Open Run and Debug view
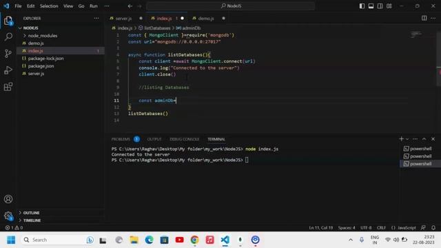Image resolution: width=441 pixels, height=248 pixels. (8, 70)
